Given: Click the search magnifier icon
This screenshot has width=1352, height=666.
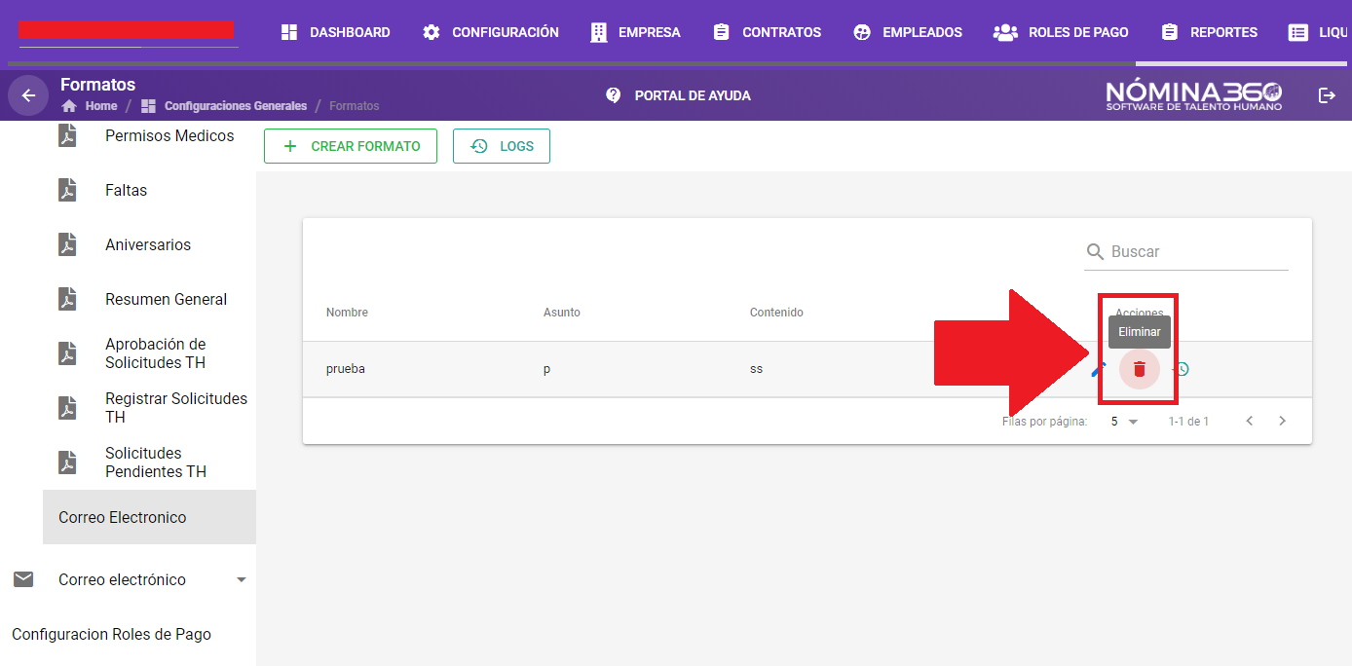Looking at the screenshot, I should 1096,252.
